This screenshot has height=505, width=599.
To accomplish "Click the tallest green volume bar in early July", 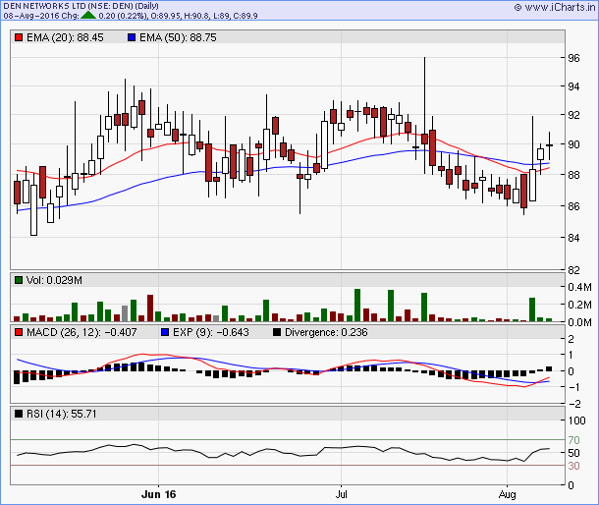I will (x=357, y=305).
